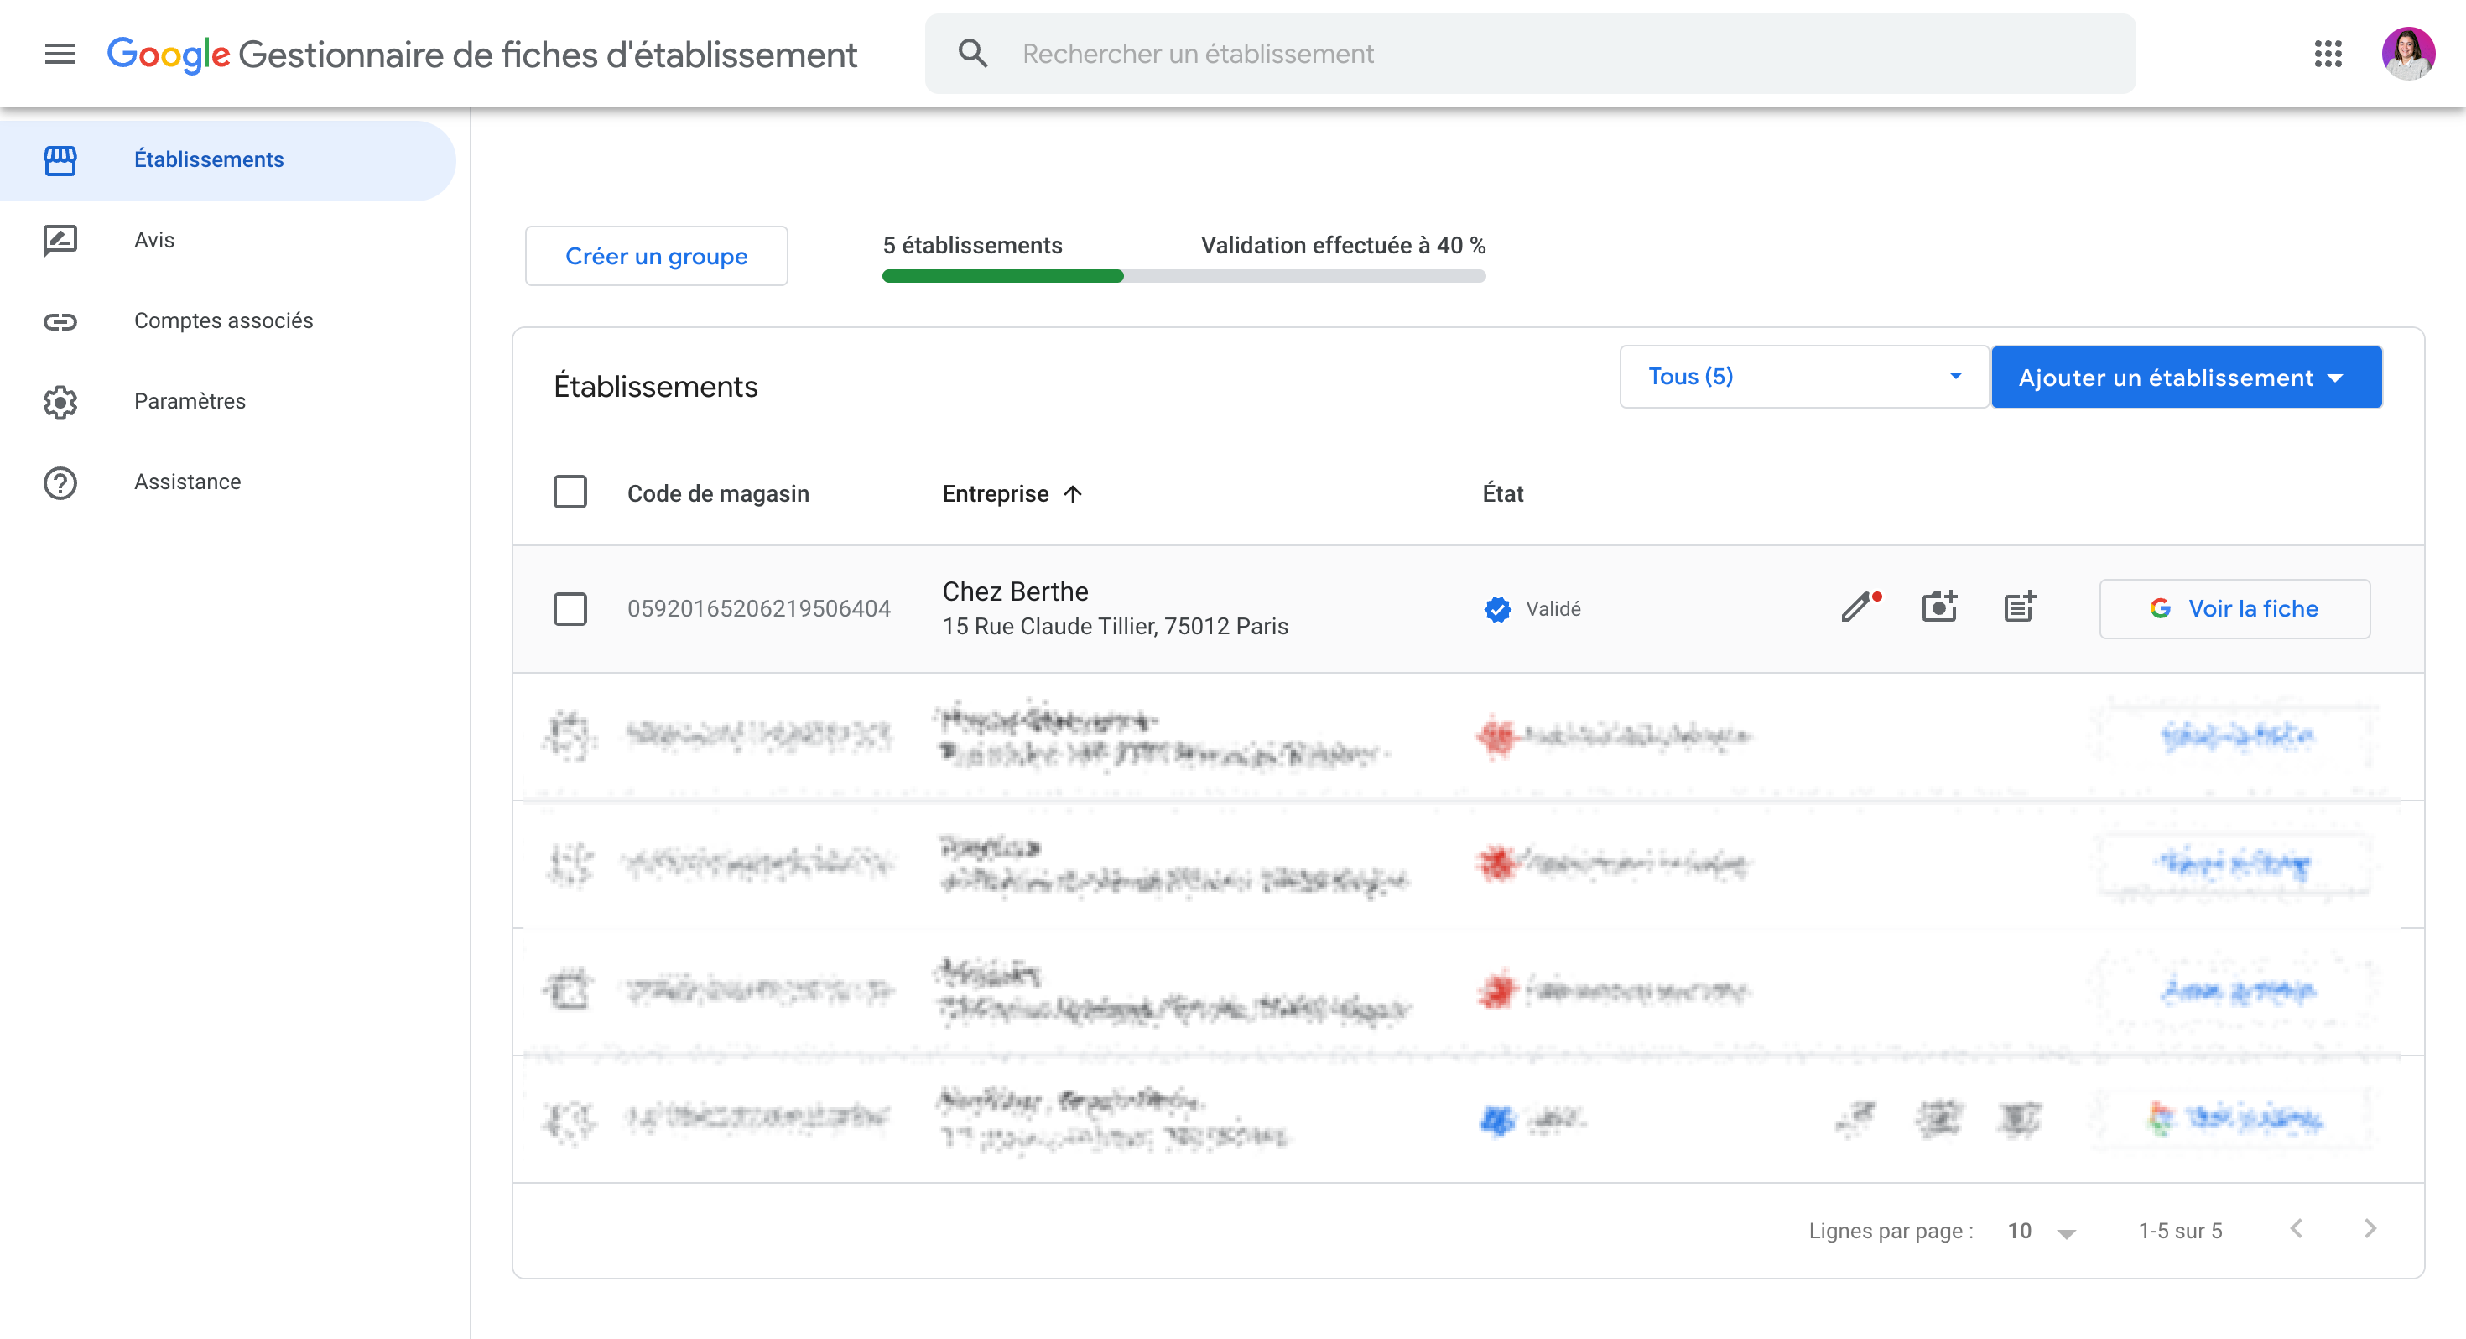Open Comptes associés in the sidebar
This screenshot has width=2466, height=1339.
tap(228, 320)
